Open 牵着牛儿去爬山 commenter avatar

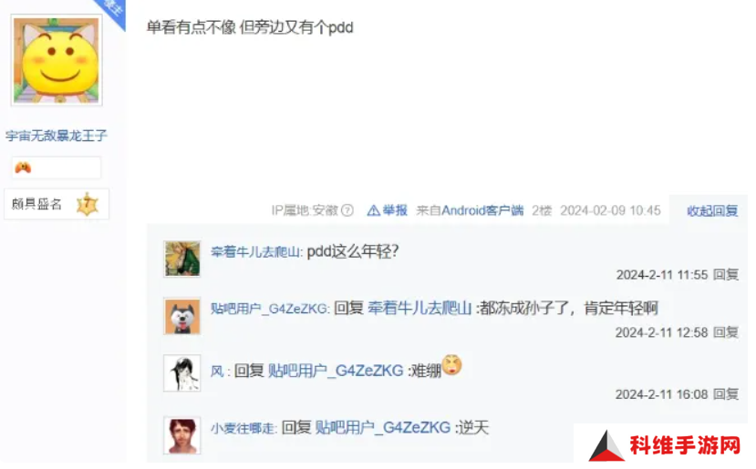(181, 259)
